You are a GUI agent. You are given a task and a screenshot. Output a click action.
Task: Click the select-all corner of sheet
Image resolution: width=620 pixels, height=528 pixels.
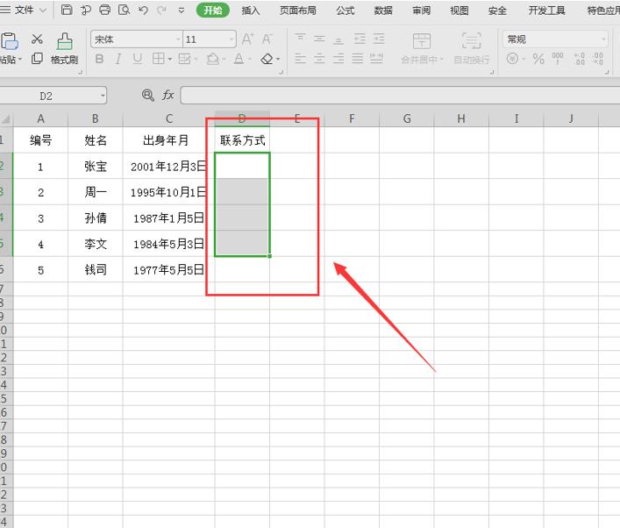click(x=6, y=119)
